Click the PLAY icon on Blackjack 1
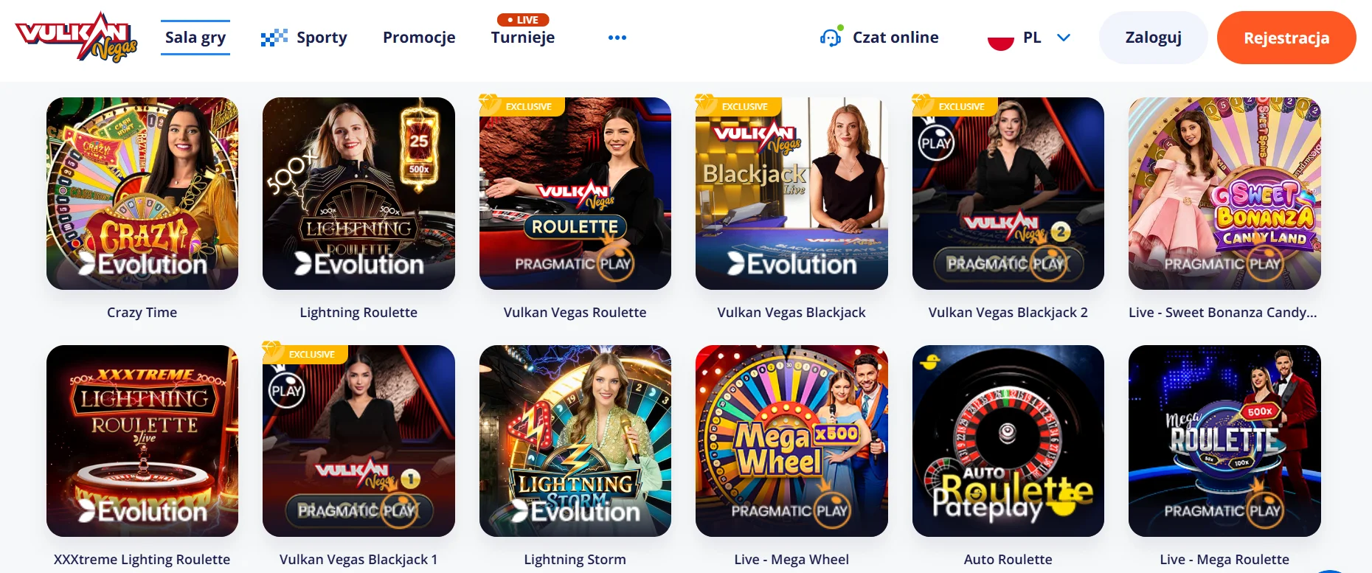 (286, 391)
